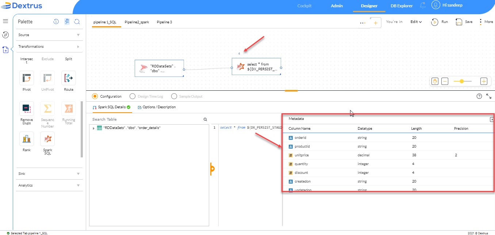Select the unitprice row in Metadata
The image size is (495, 235).
[388, 155]
